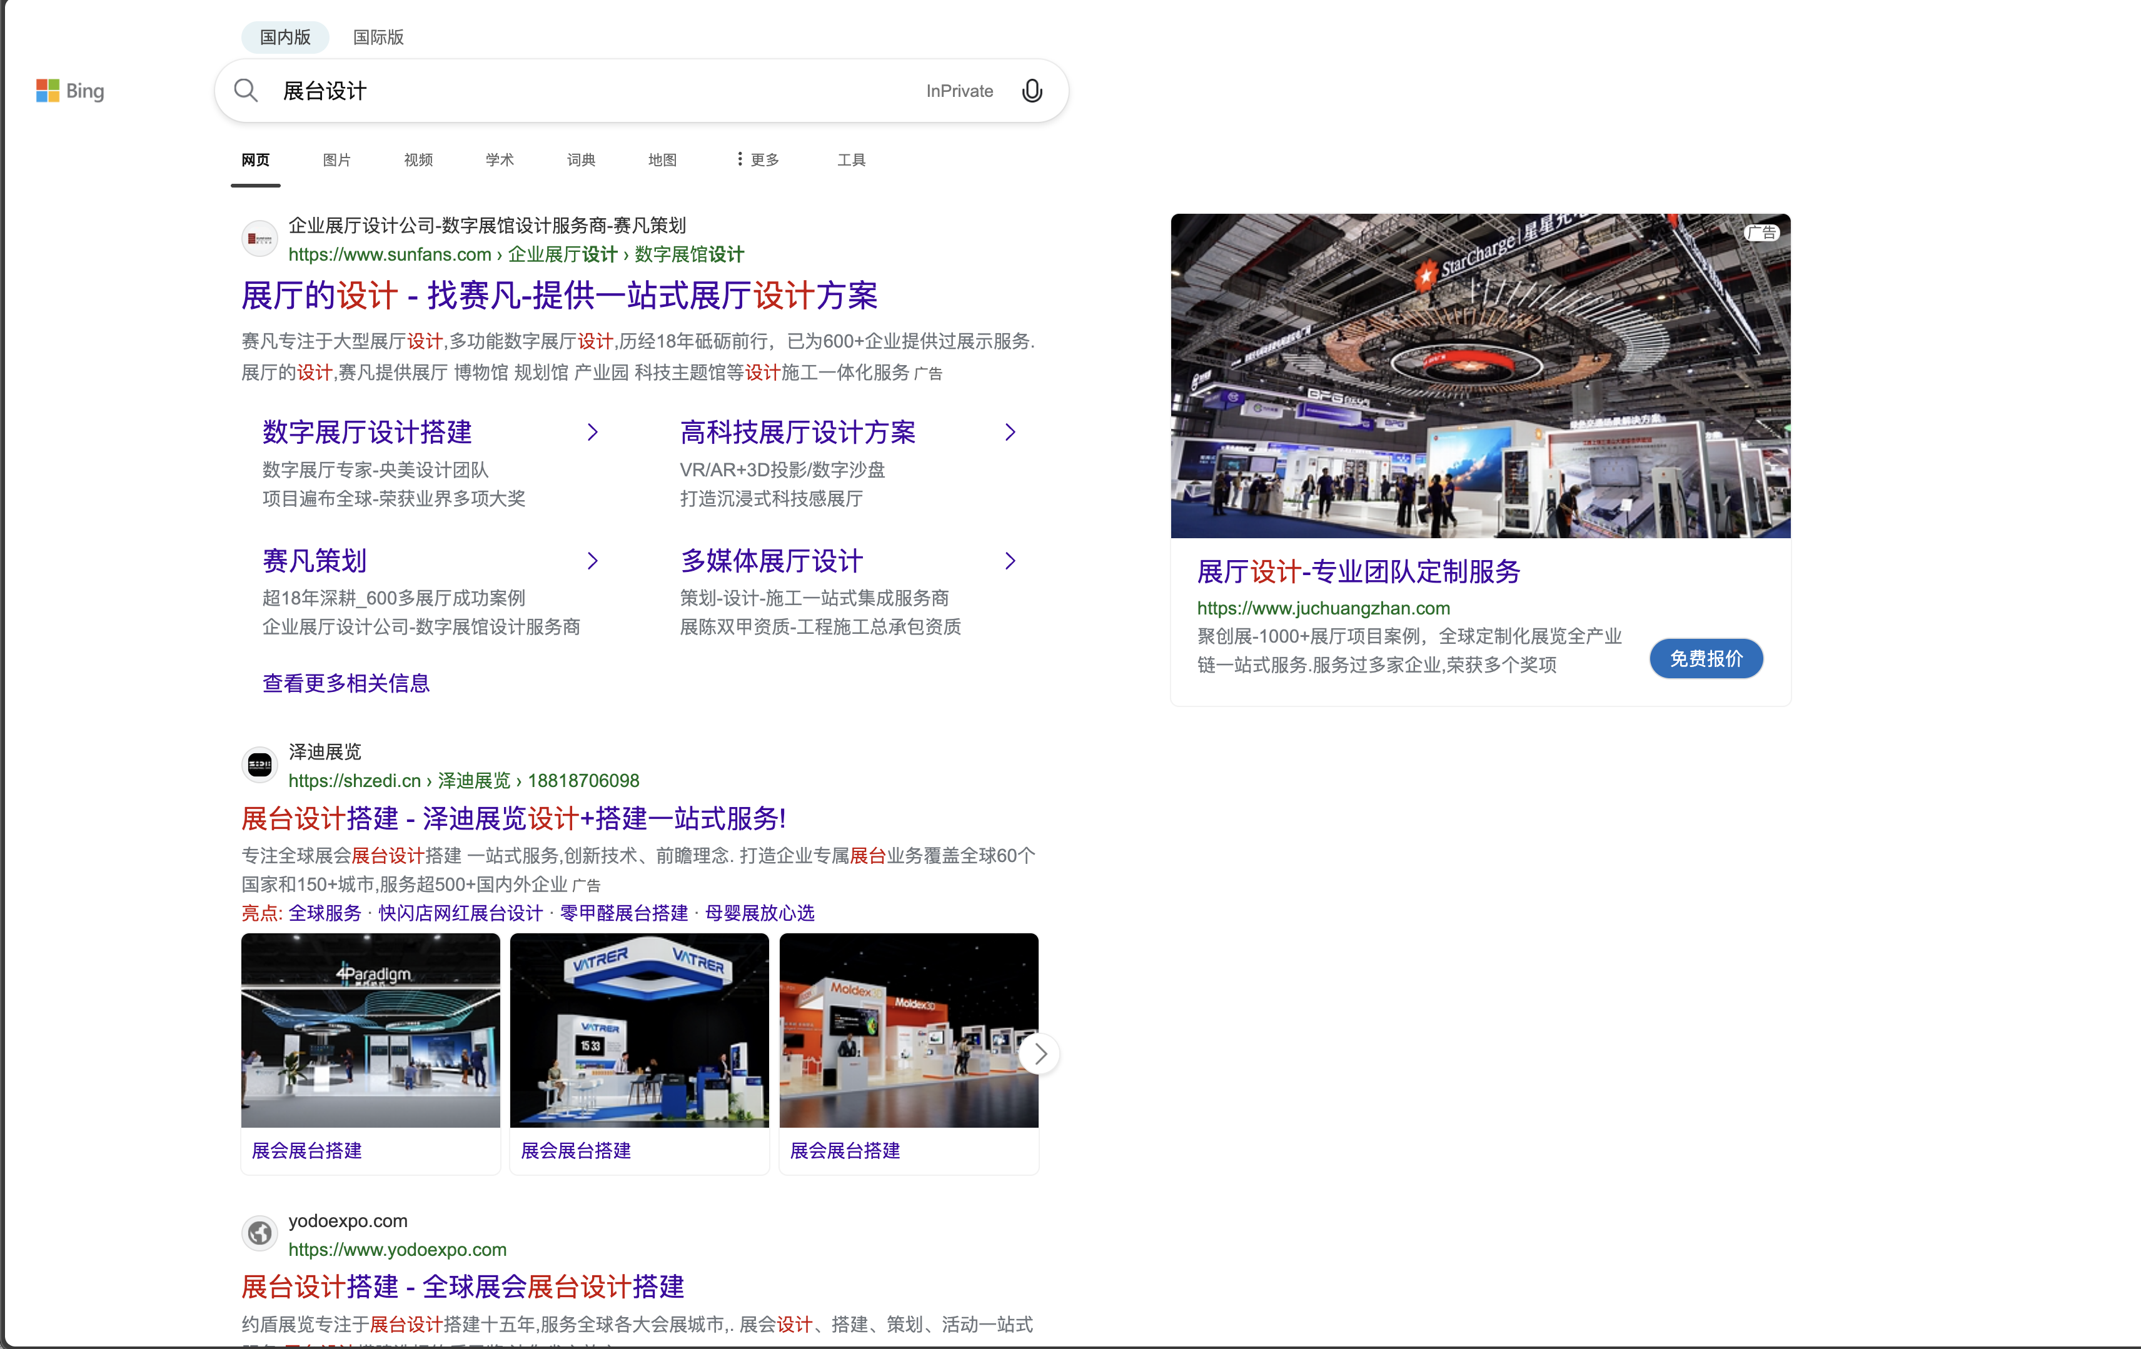Open the VATRER booth thumbnail
The height and width of the screenshot is (1349, 2141).
(639, 1031)
